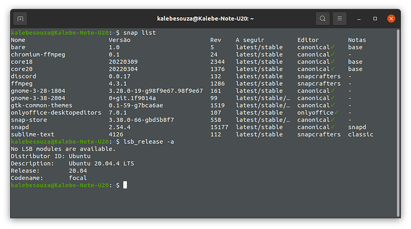411x229 pixels.
Task: Click 'No LSB modules are available.' line
Action: (x=63, y=149)
